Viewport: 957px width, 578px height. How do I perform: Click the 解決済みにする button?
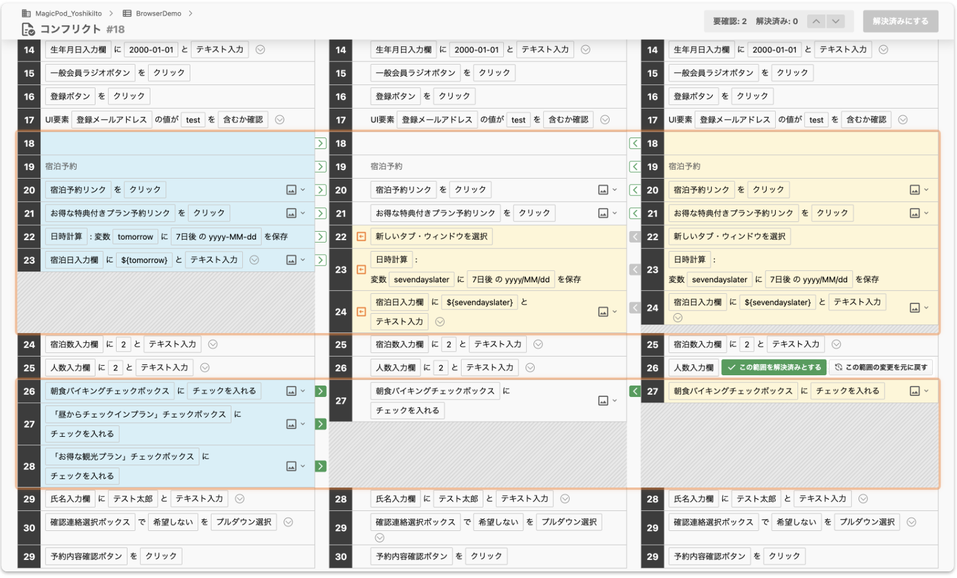tap(900, 21)
